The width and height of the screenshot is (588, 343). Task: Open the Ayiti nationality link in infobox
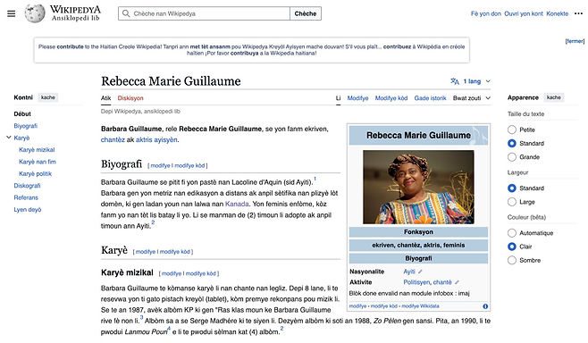[x=409, y=272]
